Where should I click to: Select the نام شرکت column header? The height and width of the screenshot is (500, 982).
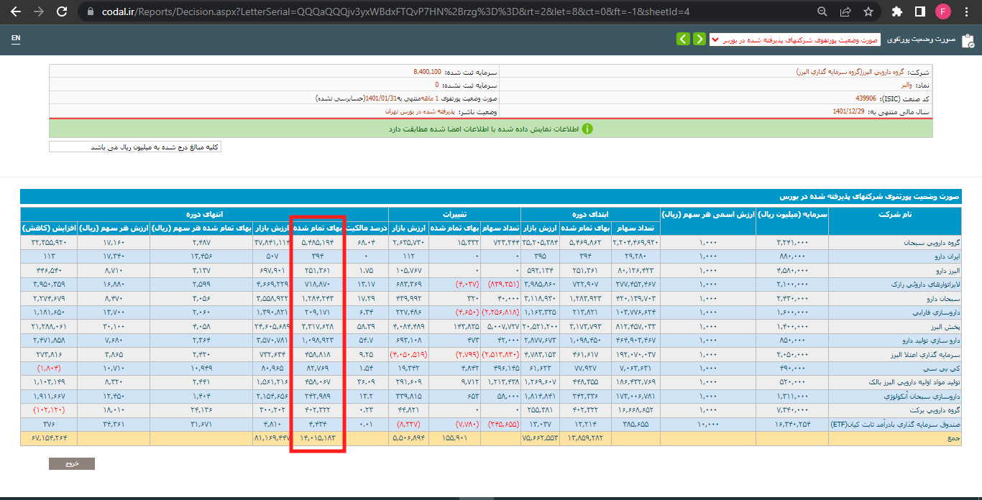894,214
